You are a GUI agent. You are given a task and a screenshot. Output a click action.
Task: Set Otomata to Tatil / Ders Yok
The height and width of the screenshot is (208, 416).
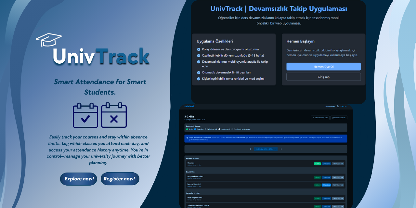[x=338, y=164]
